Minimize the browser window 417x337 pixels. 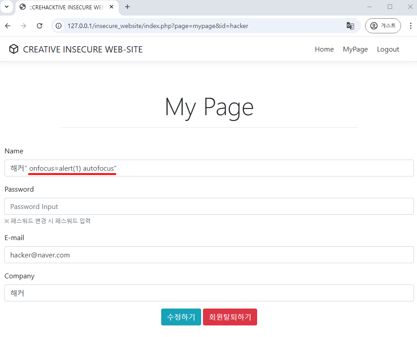pyautogui.click(x=369, y=7)
